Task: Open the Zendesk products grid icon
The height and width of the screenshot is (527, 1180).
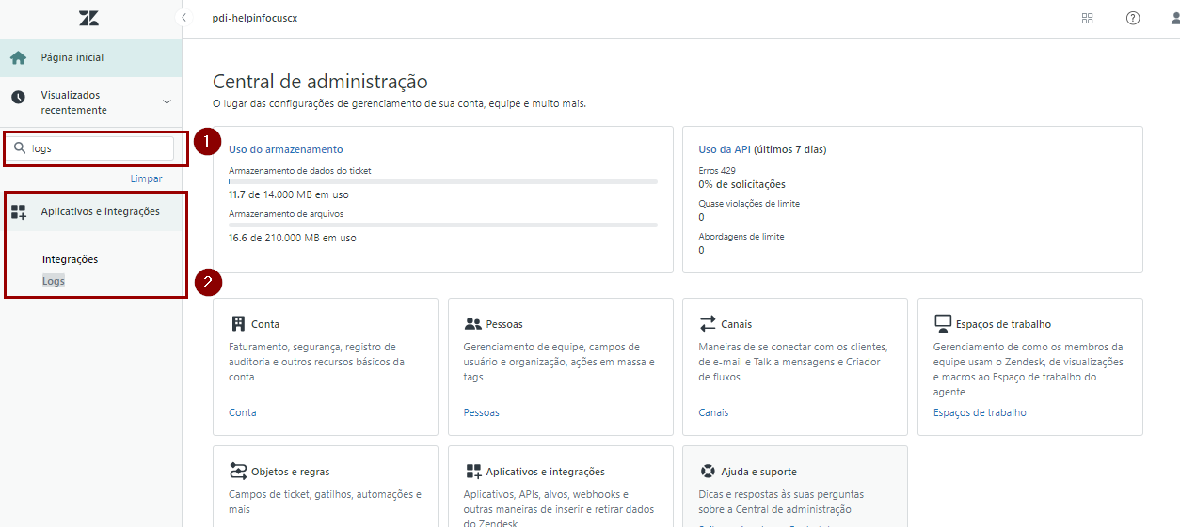Action: point(1087,18)
